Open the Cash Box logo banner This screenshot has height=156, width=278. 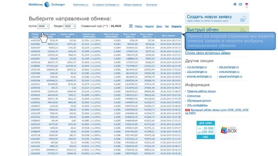[228, 130]
